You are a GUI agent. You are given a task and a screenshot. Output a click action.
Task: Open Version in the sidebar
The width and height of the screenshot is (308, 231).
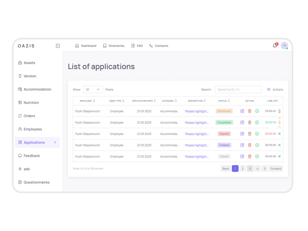tap(27, 76)
